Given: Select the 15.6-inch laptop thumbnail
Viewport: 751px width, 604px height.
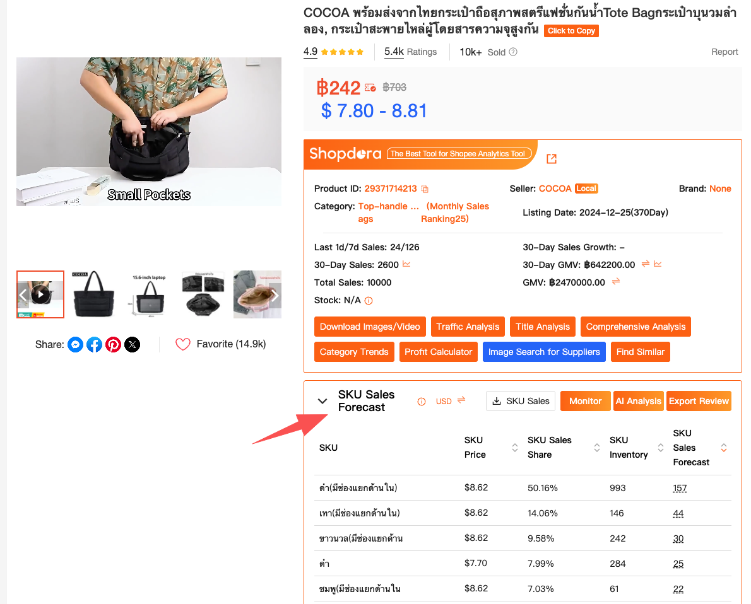Looking at the screenshot, I should tap(149, 294).
